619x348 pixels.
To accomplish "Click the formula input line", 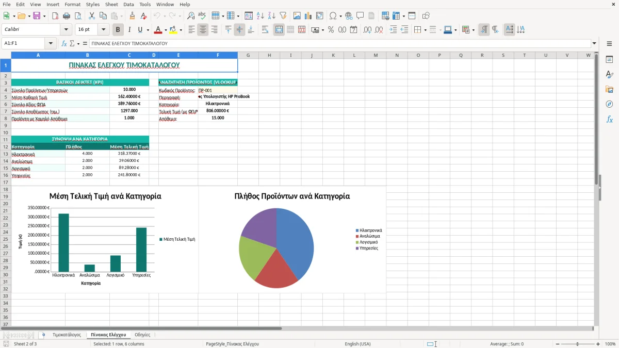I will (339, 43).
